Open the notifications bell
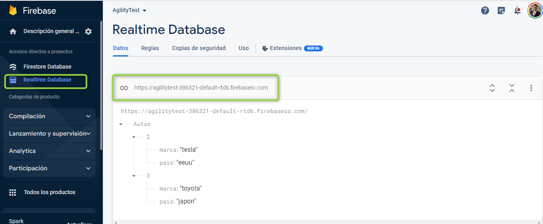 517,10
